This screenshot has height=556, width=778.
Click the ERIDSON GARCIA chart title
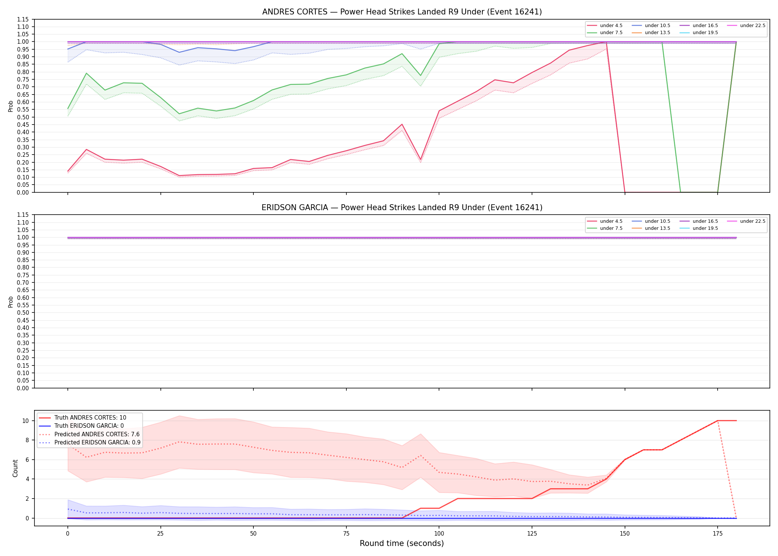tap(402, 208)
